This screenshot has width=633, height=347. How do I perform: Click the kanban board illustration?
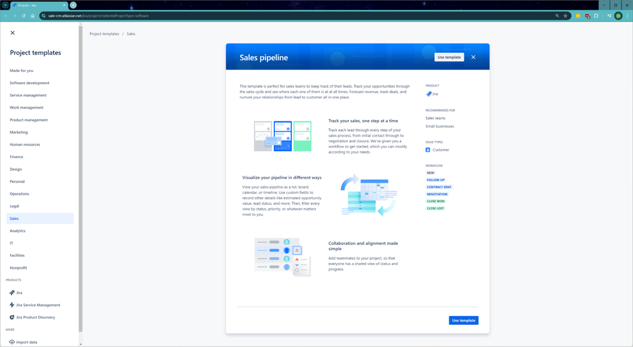(x=283, y=136)
